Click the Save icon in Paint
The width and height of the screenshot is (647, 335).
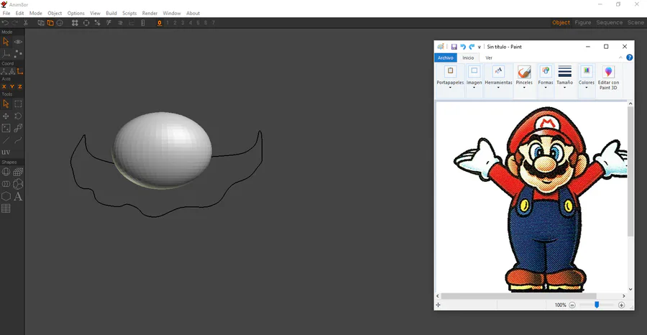(x=454, y=47)
